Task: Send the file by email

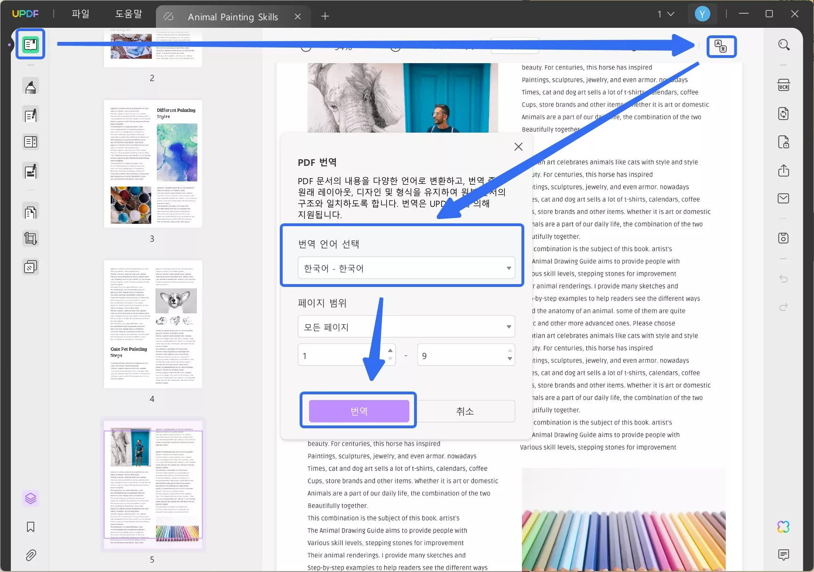Action: 784,198
